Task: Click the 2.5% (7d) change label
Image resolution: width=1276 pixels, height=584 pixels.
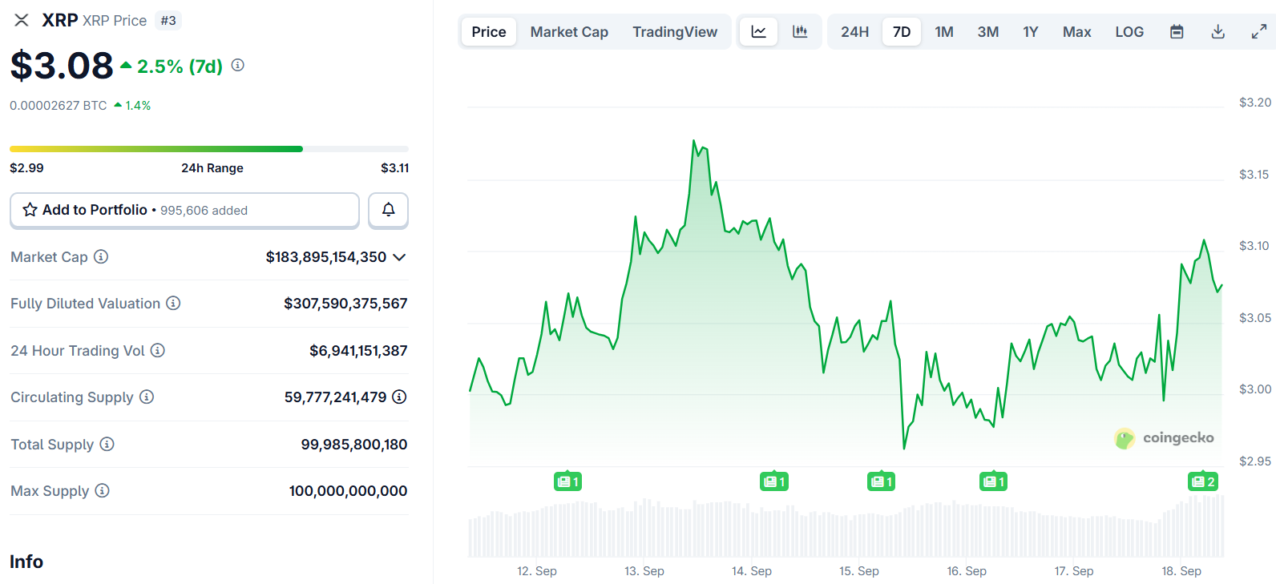Action: click(x=180, y=66)
